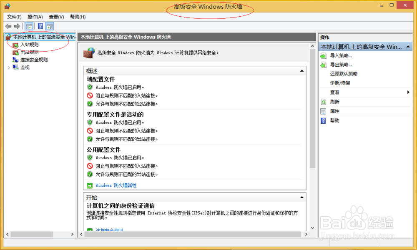Click the 导入策略 green import arrow icon

[323, 55]
